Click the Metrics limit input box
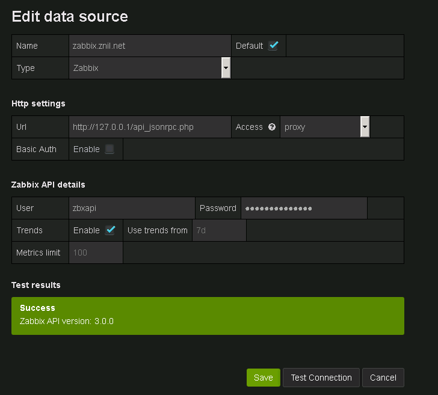 (96, 253)
